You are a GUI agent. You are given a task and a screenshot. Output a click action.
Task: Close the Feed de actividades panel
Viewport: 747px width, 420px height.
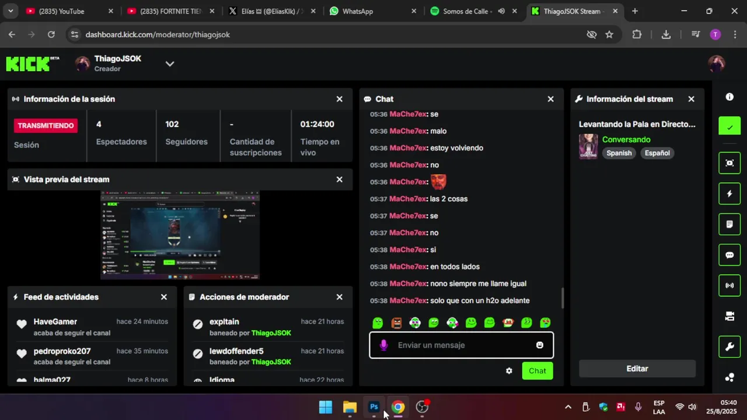[x=164, y=297]
